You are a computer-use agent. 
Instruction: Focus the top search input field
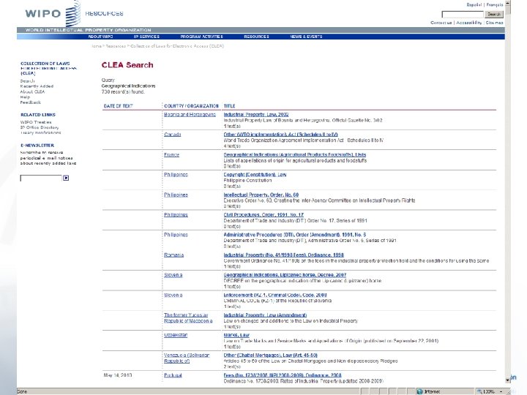463,14
